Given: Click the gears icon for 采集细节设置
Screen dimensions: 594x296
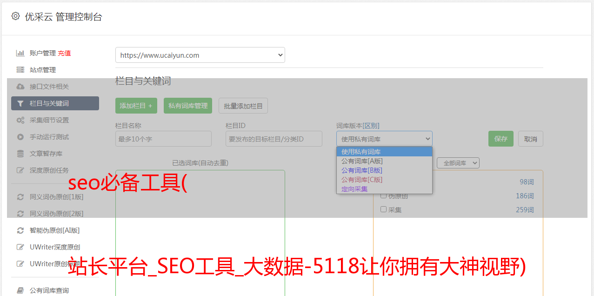Looking at the screenshot, I should tap(20, 120).
